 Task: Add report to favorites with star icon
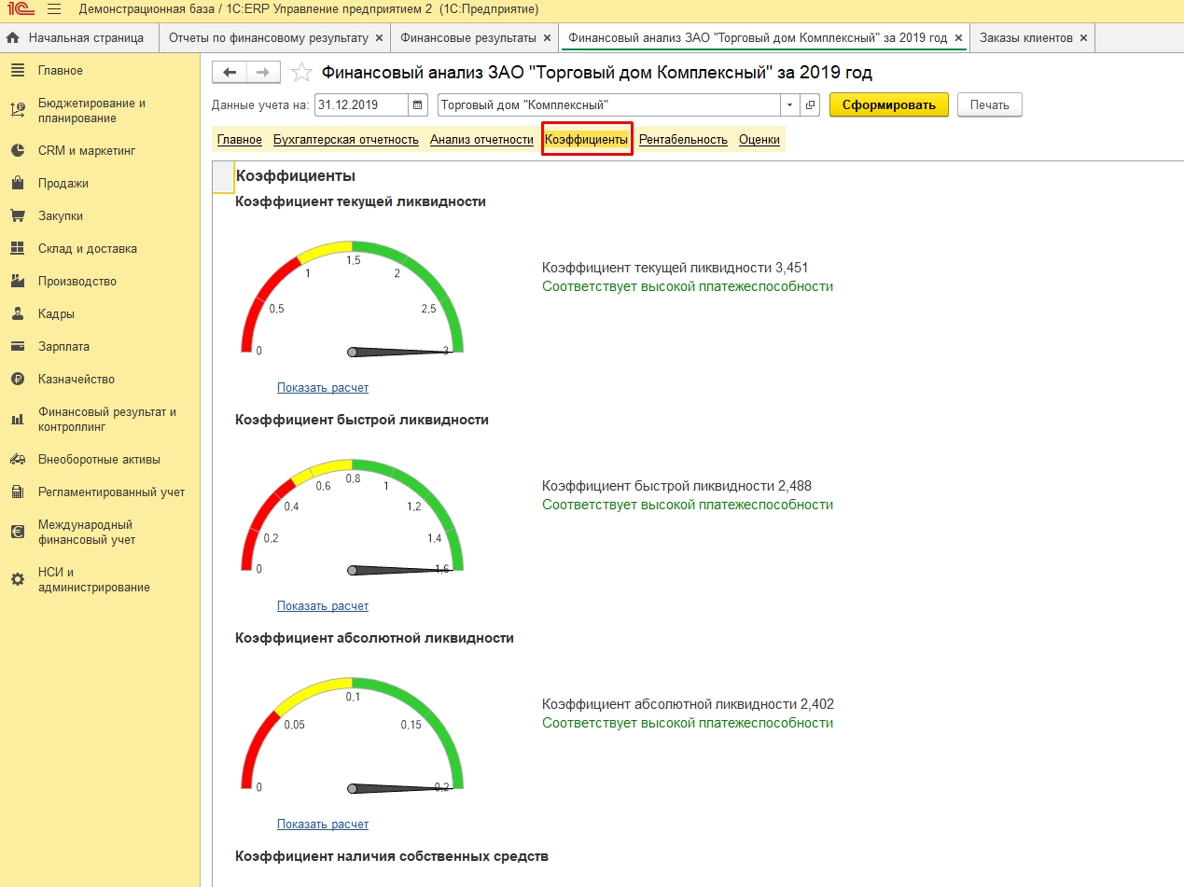coord(301,73)
